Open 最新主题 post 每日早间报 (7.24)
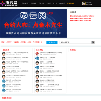Image resolution: width=101 pixels, height=101 pixels. coord(17,71)
